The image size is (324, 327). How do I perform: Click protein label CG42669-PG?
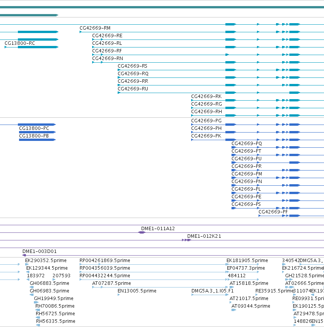click(206, 121)
